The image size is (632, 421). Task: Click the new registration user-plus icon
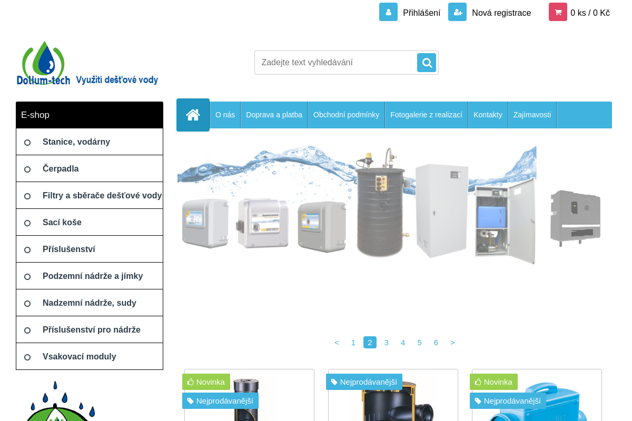click(457, 12)
